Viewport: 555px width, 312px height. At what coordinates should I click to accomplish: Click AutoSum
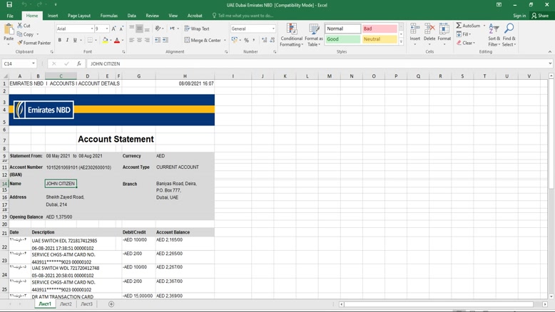(468, 26)
